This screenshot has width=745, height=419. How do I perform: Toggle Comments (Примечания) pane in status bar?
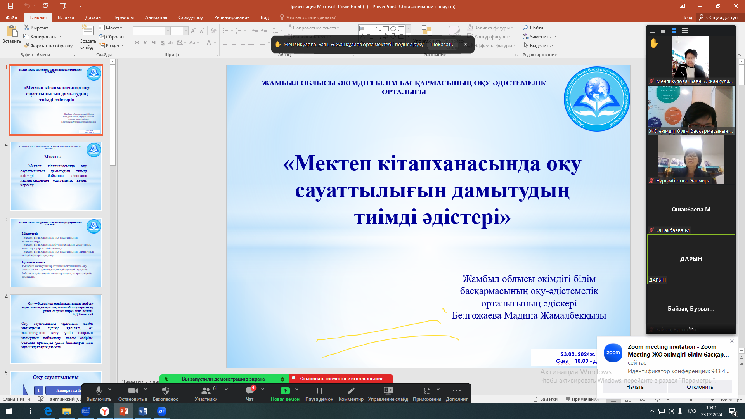click(x=582, y=399)
